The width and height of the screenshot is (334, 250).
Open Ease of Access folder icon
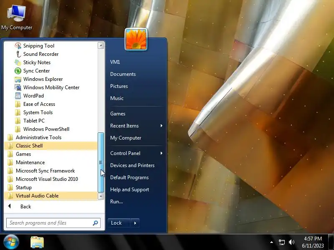(x=18, y=104)
